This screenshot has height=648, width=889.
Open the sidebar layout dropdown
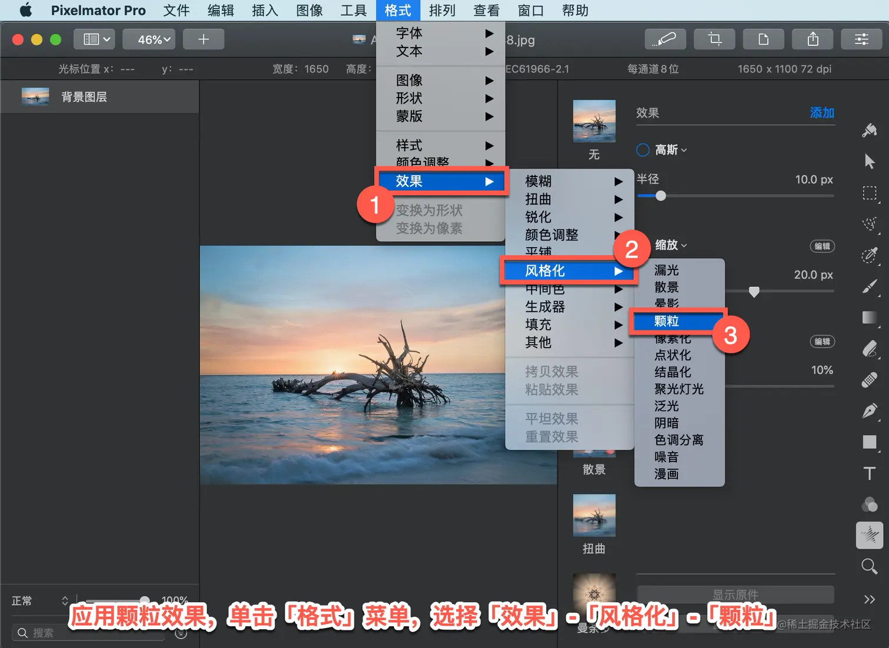(x=94, y=39)
